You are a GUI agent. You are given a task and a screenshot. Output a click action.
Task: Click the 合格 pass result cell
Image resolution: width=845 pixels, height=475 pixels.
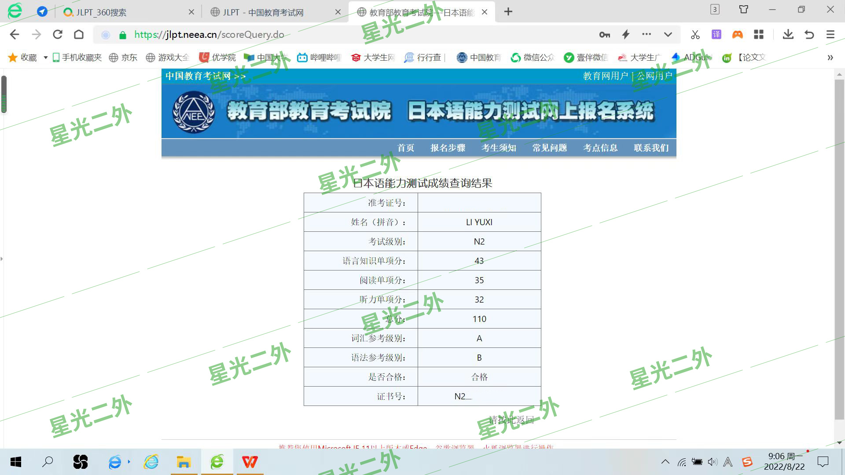pos(479,377)
